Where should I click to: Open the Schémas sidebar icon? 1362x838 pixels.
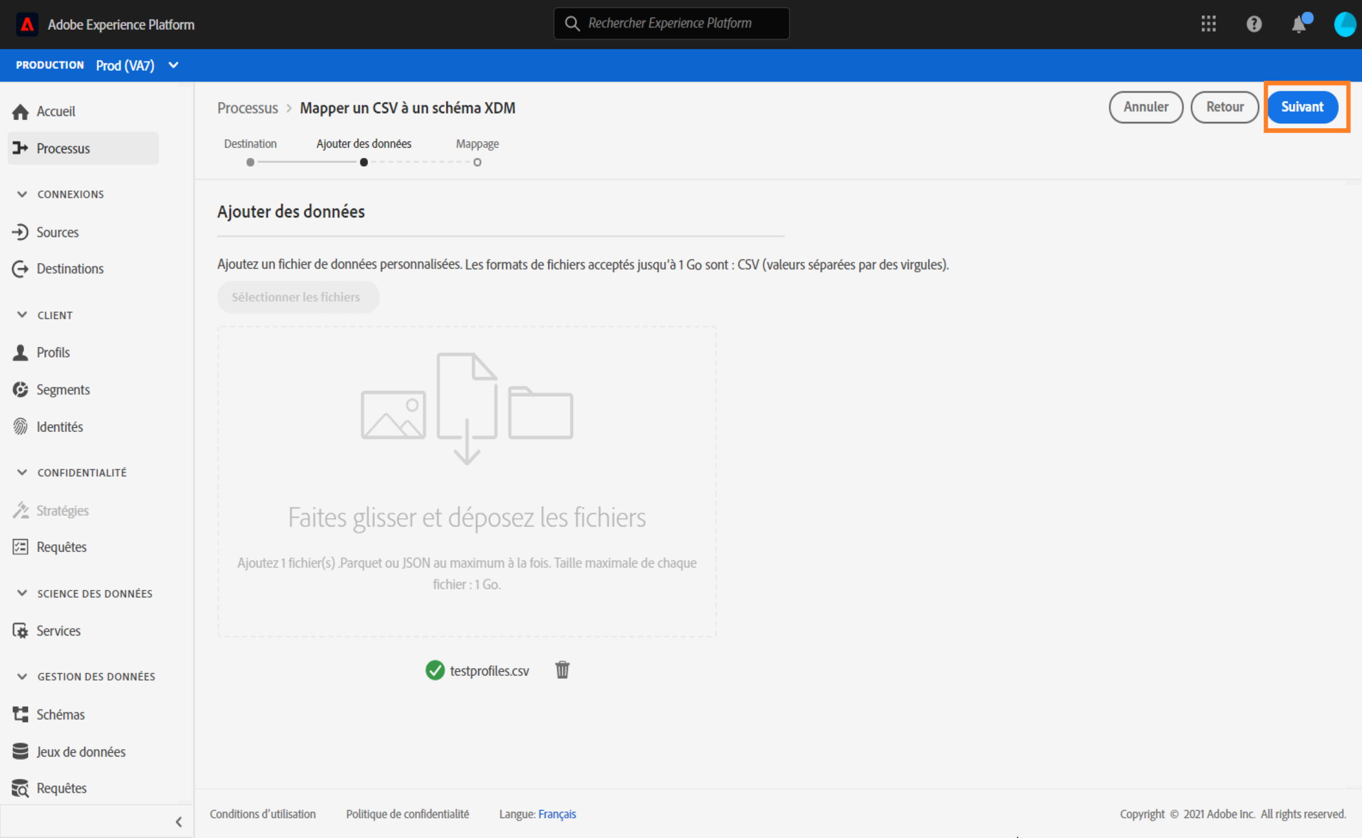pyautogui.click(x=20, y=715)
